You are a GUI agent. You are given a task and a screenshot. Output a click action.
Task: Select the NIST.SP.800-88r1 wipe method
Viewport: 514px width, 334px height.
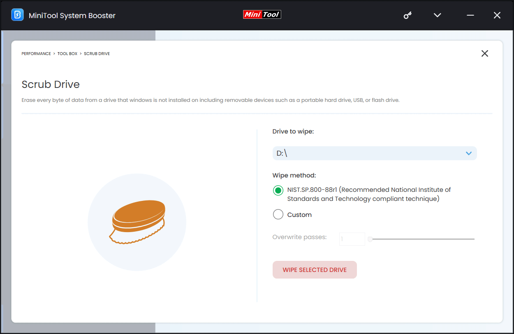278,190
